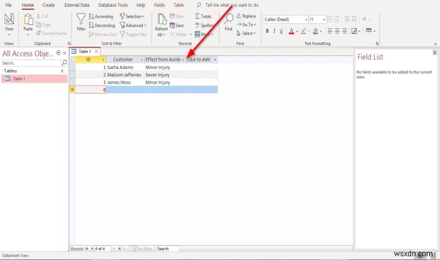The width and height of the screenshot is (440, 260).
Task: Sort records Descending
Action: point(102,26)
